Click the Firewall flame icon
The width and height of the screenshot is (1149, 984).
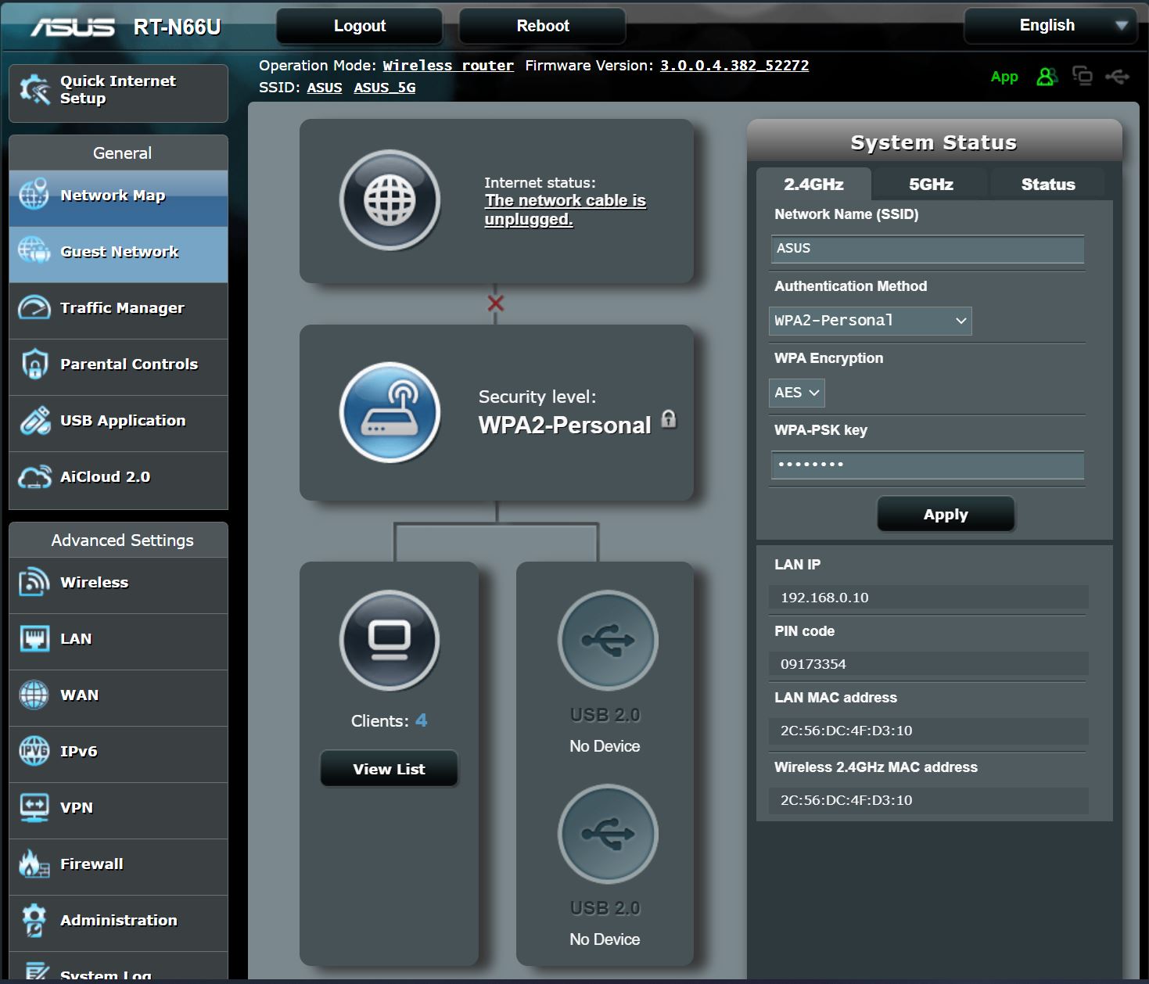(34, 864)
